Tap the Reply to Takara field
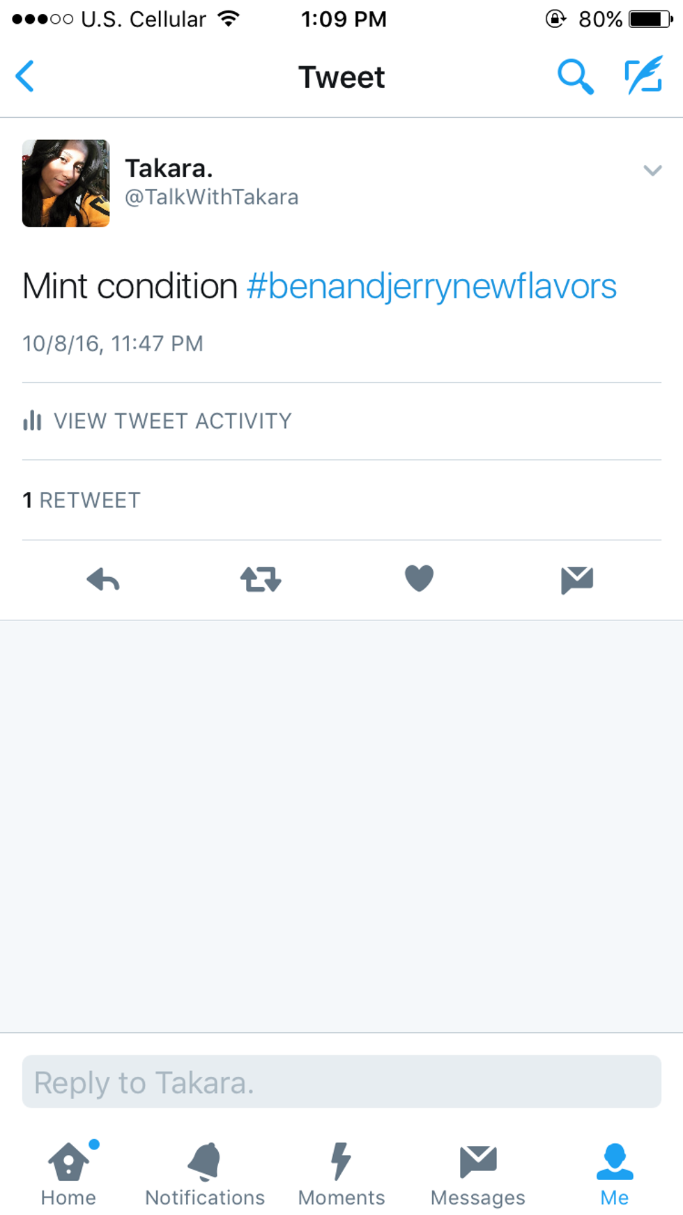683x1215 pixels. pos(341,1082)
